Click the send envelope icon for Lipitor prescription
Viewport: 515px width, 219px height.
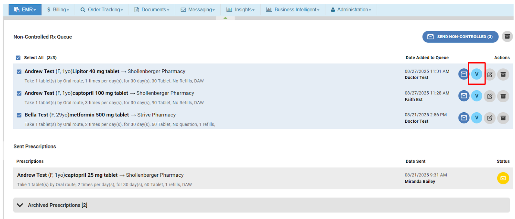point(463,74)
